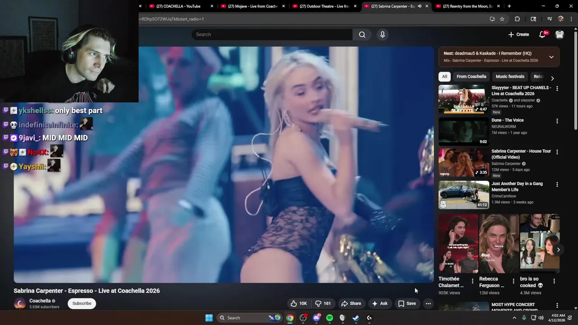
Task: Open Dune - The Voice video title
Action: click(x=508, y=120)
